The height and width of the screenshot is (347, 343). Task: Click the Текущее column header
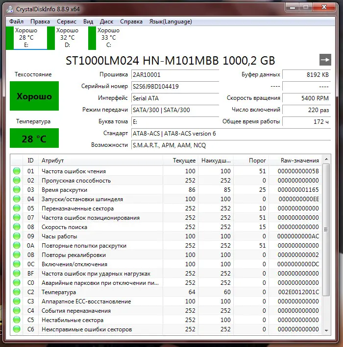pos(181,161)
